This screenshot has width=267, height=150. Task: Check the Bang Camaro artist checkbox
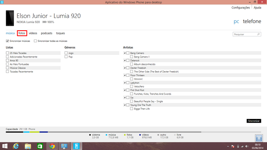coord(128,53)
